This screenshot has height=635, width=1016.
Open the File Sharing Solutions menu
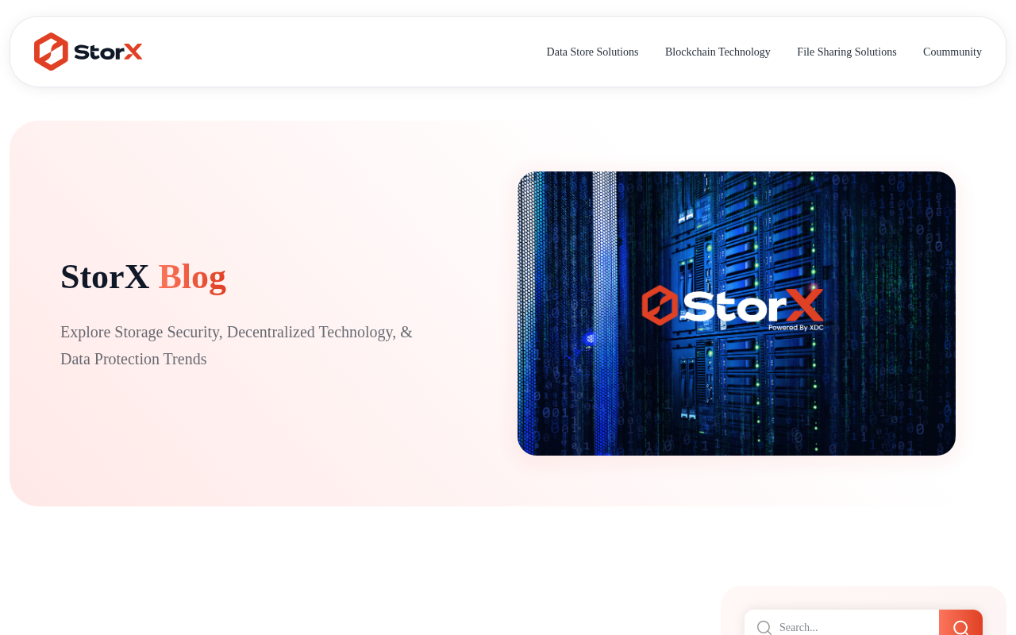tap(847, 52)
